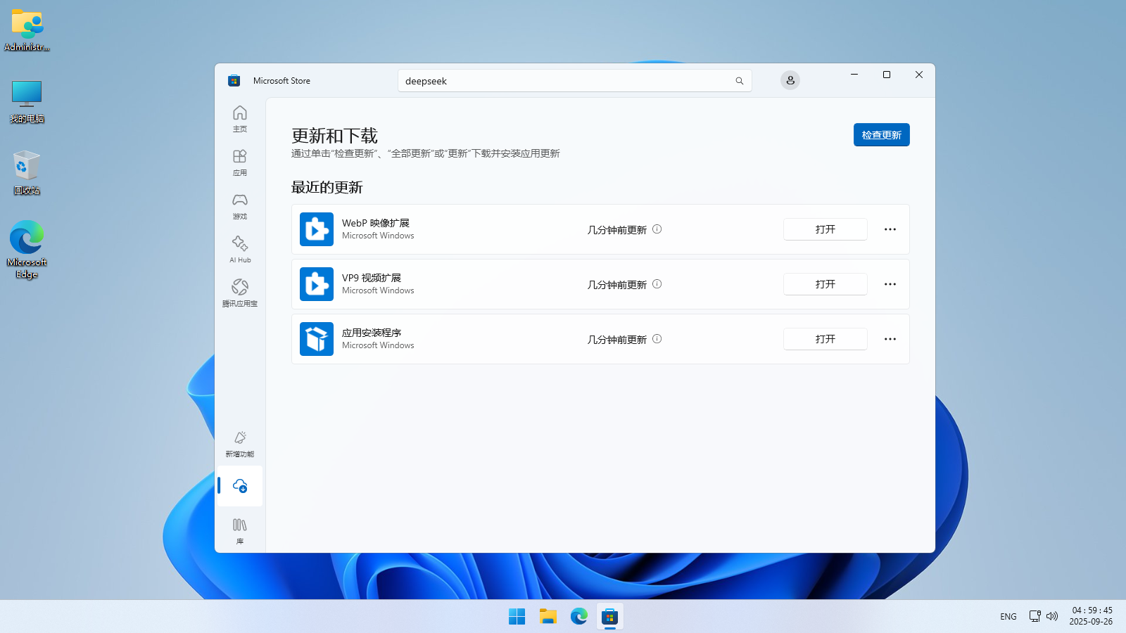
Task: Click 几分钟前更新 text in 应用安装程序 row
Action: (617, 340)
